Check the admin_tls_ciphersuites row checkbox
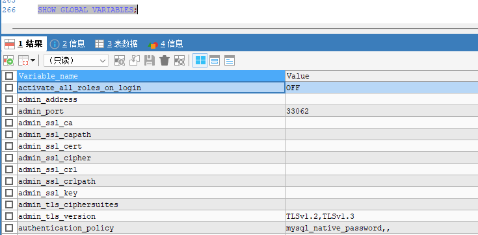 9,204
